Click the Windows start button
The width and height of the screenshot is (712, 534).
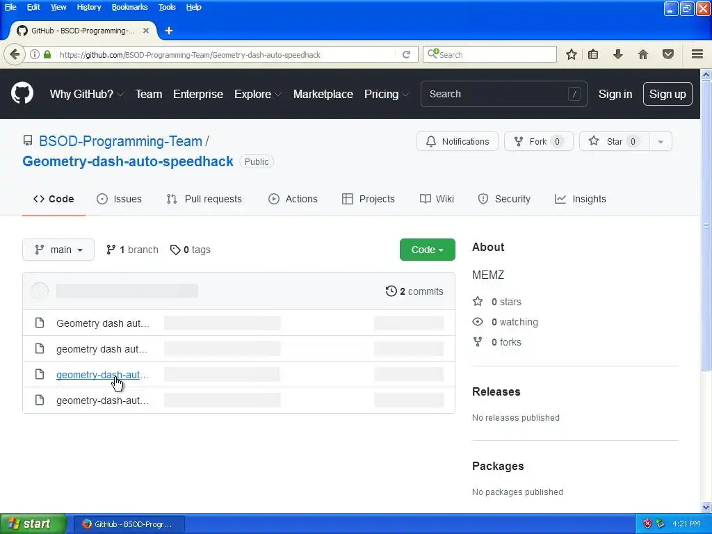(x=33, y=524)
